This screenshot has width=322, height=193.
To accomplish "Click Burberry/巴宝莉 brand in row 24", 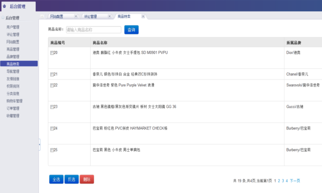I will (298, 128).
